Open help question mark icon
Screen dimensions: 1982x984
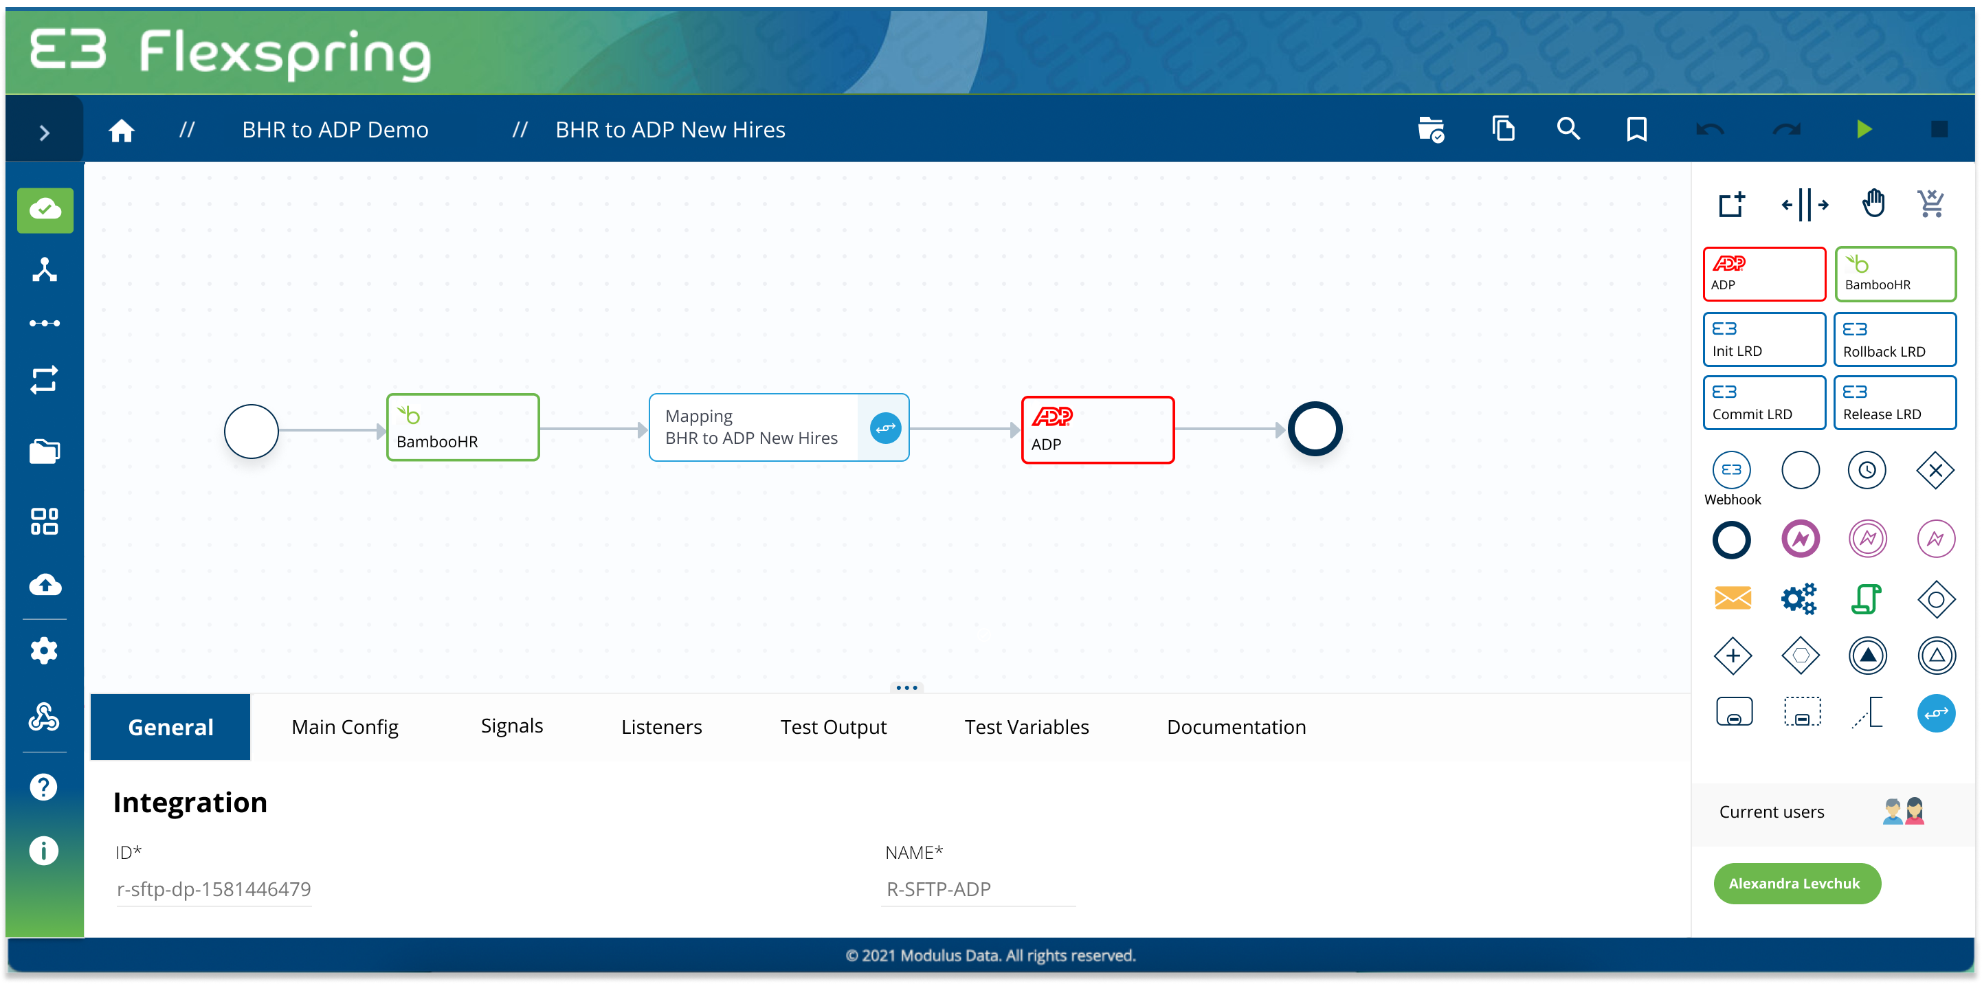click(44, 787)
